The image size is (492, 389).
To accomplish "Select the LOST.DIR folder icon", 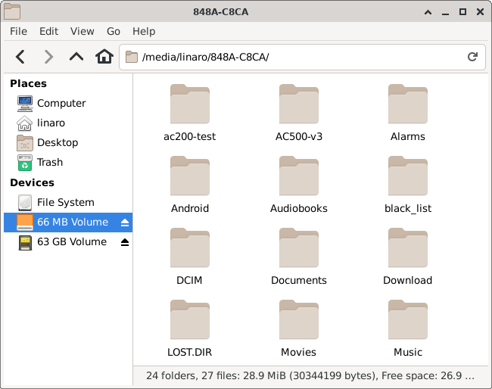I will click(190, 319).
